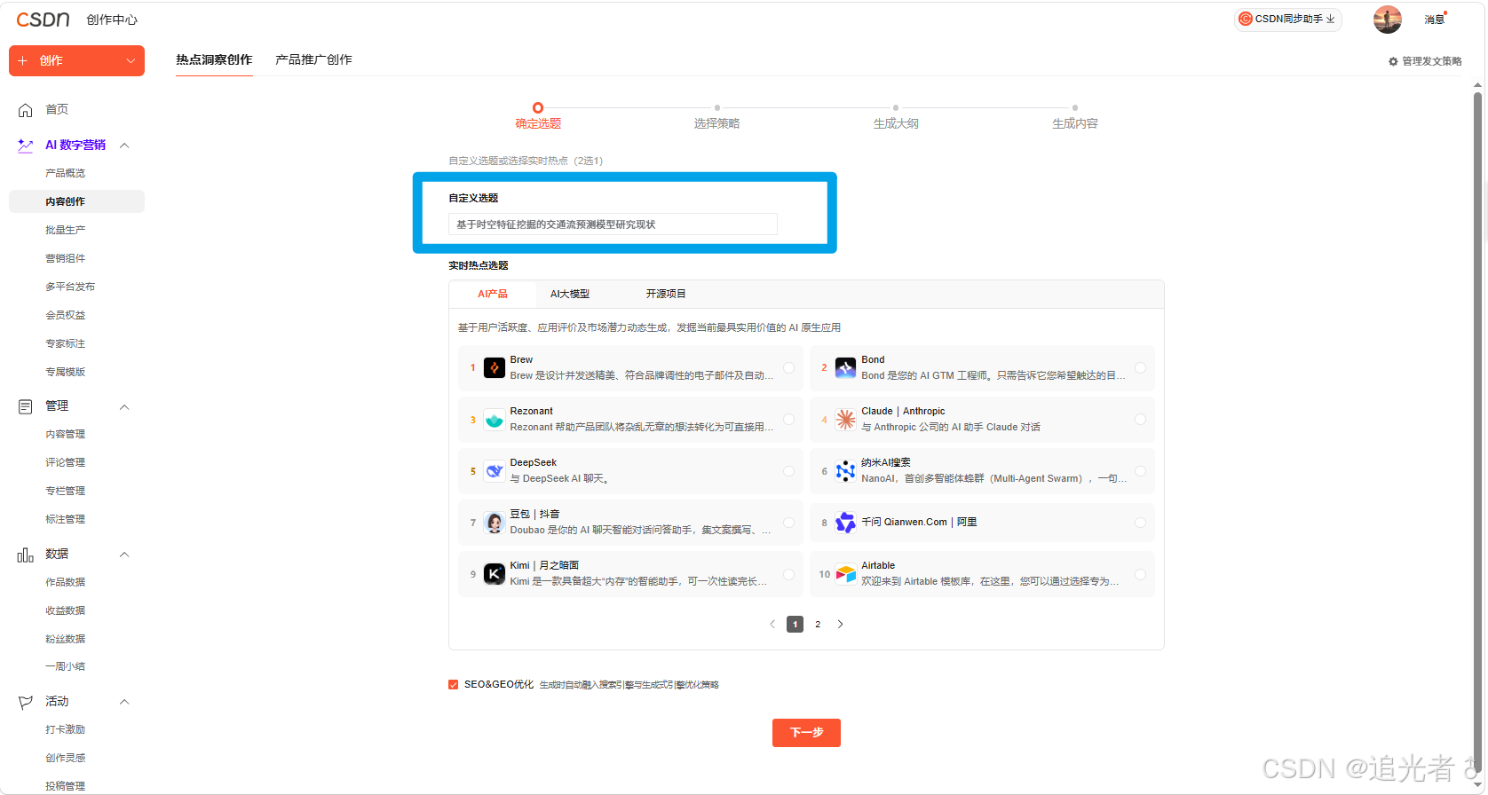Collapse the 活动 section

click(x=124, y=702)
